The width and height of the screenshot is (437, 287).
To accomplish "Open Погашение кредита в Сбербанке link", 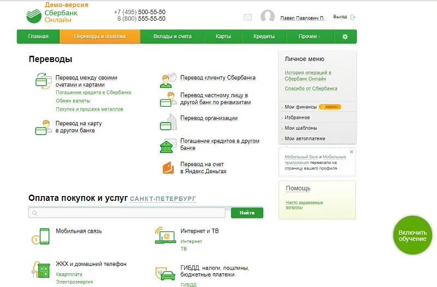I will click(x=93, y=93).
